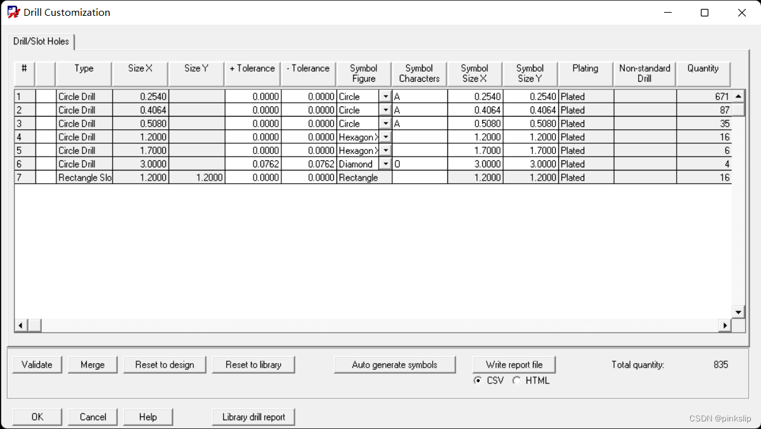
Task: Click the Validate button
Action: point(36,364)
